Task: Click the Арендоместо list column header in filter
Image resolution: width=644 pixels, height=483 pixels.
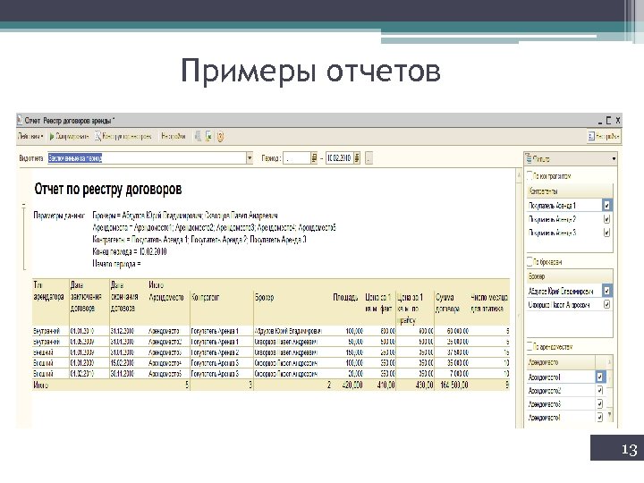Action: point(561,362)
